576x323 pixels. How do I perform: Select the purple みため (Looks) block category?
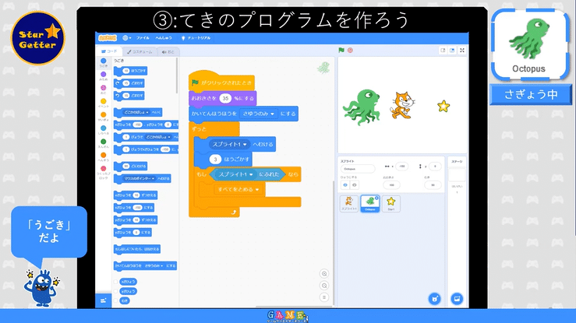click(x=104, y=76)
